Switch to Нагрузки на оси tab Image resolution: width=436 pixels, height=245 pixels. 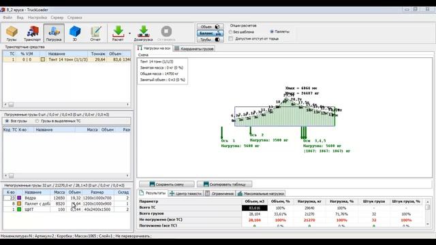click(155, 48)
